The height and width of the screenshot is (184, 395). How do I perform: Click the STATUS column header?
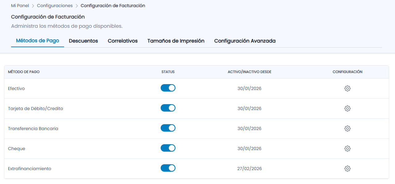[x=168, y=72]
